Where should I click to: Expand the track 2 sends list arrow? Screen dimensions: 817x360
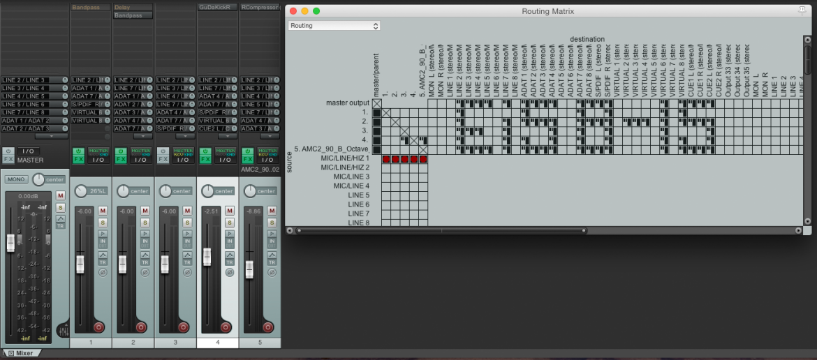pos(143,136)
